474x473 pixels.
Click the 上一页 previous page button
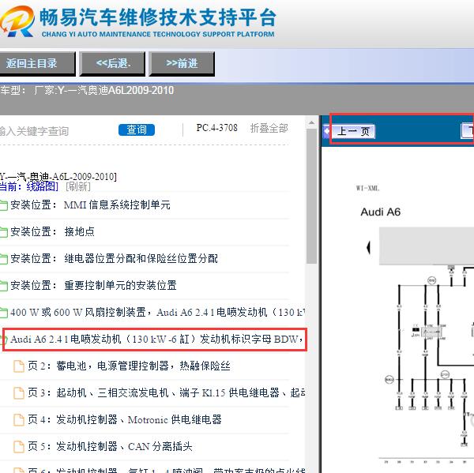353,131
